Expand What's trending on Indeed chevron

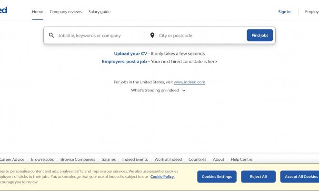184,91
